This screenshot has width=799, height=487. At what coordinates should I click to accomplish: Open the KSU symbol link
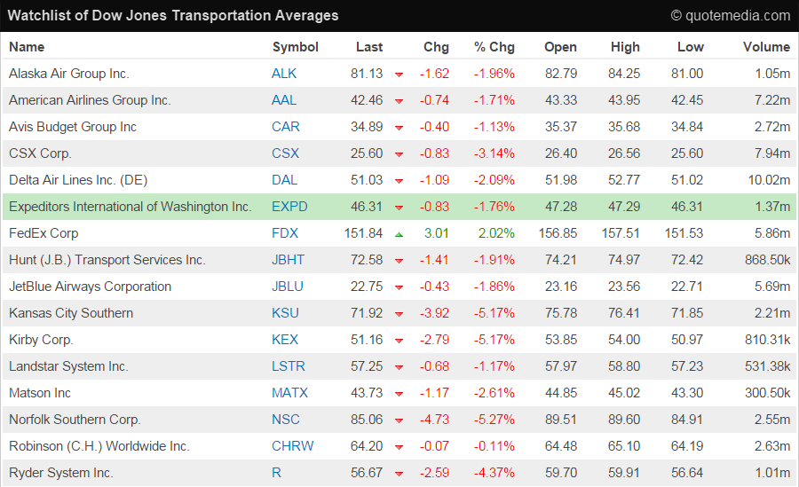tap(285, 313)
